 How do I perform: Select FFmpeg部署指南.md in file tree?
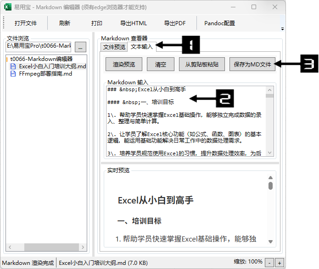45,73
